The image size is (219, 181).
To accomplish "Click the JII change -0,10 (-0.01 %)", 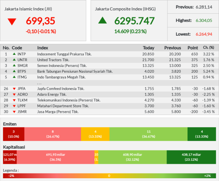I will (41, 31).
